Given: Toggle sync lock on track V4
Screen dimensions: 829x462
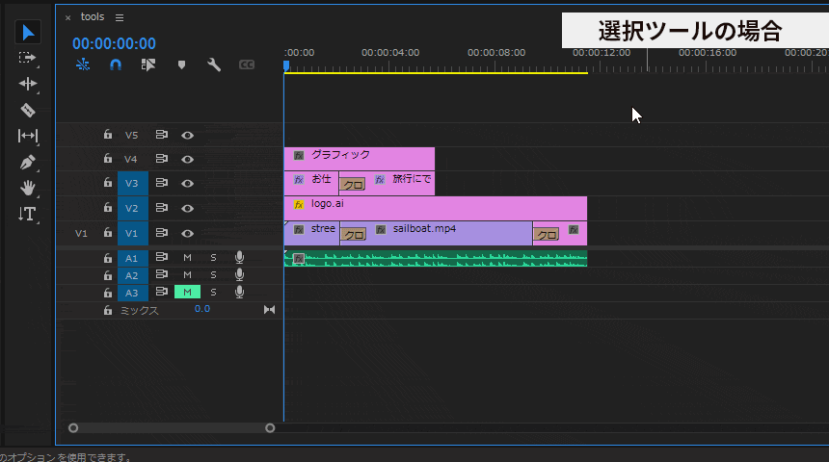Looking at the screenshot, I should point(161,159).
